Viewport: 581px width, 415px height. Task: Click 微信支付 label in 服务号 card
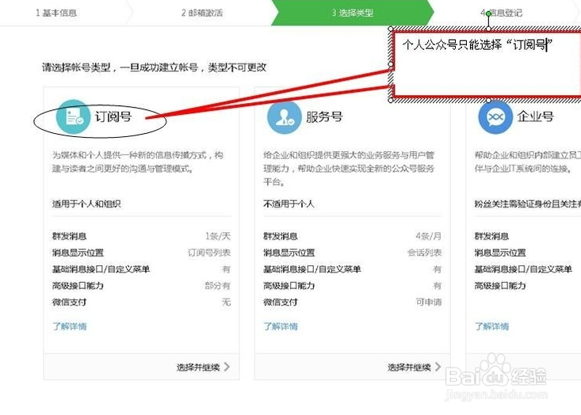point(281,302)
